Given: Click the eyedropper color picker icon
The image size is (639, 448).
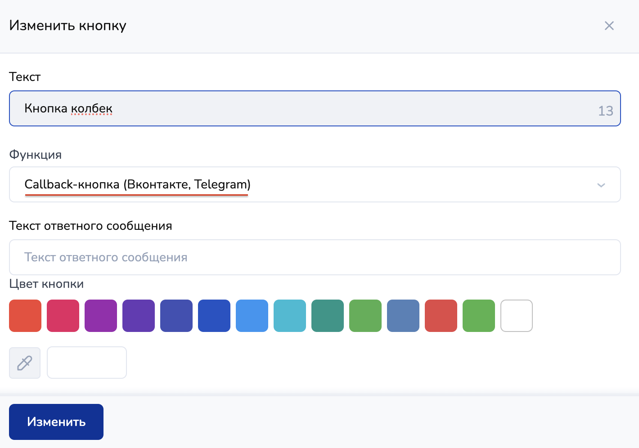Looking at the screenshot, I should pos(25,363).
